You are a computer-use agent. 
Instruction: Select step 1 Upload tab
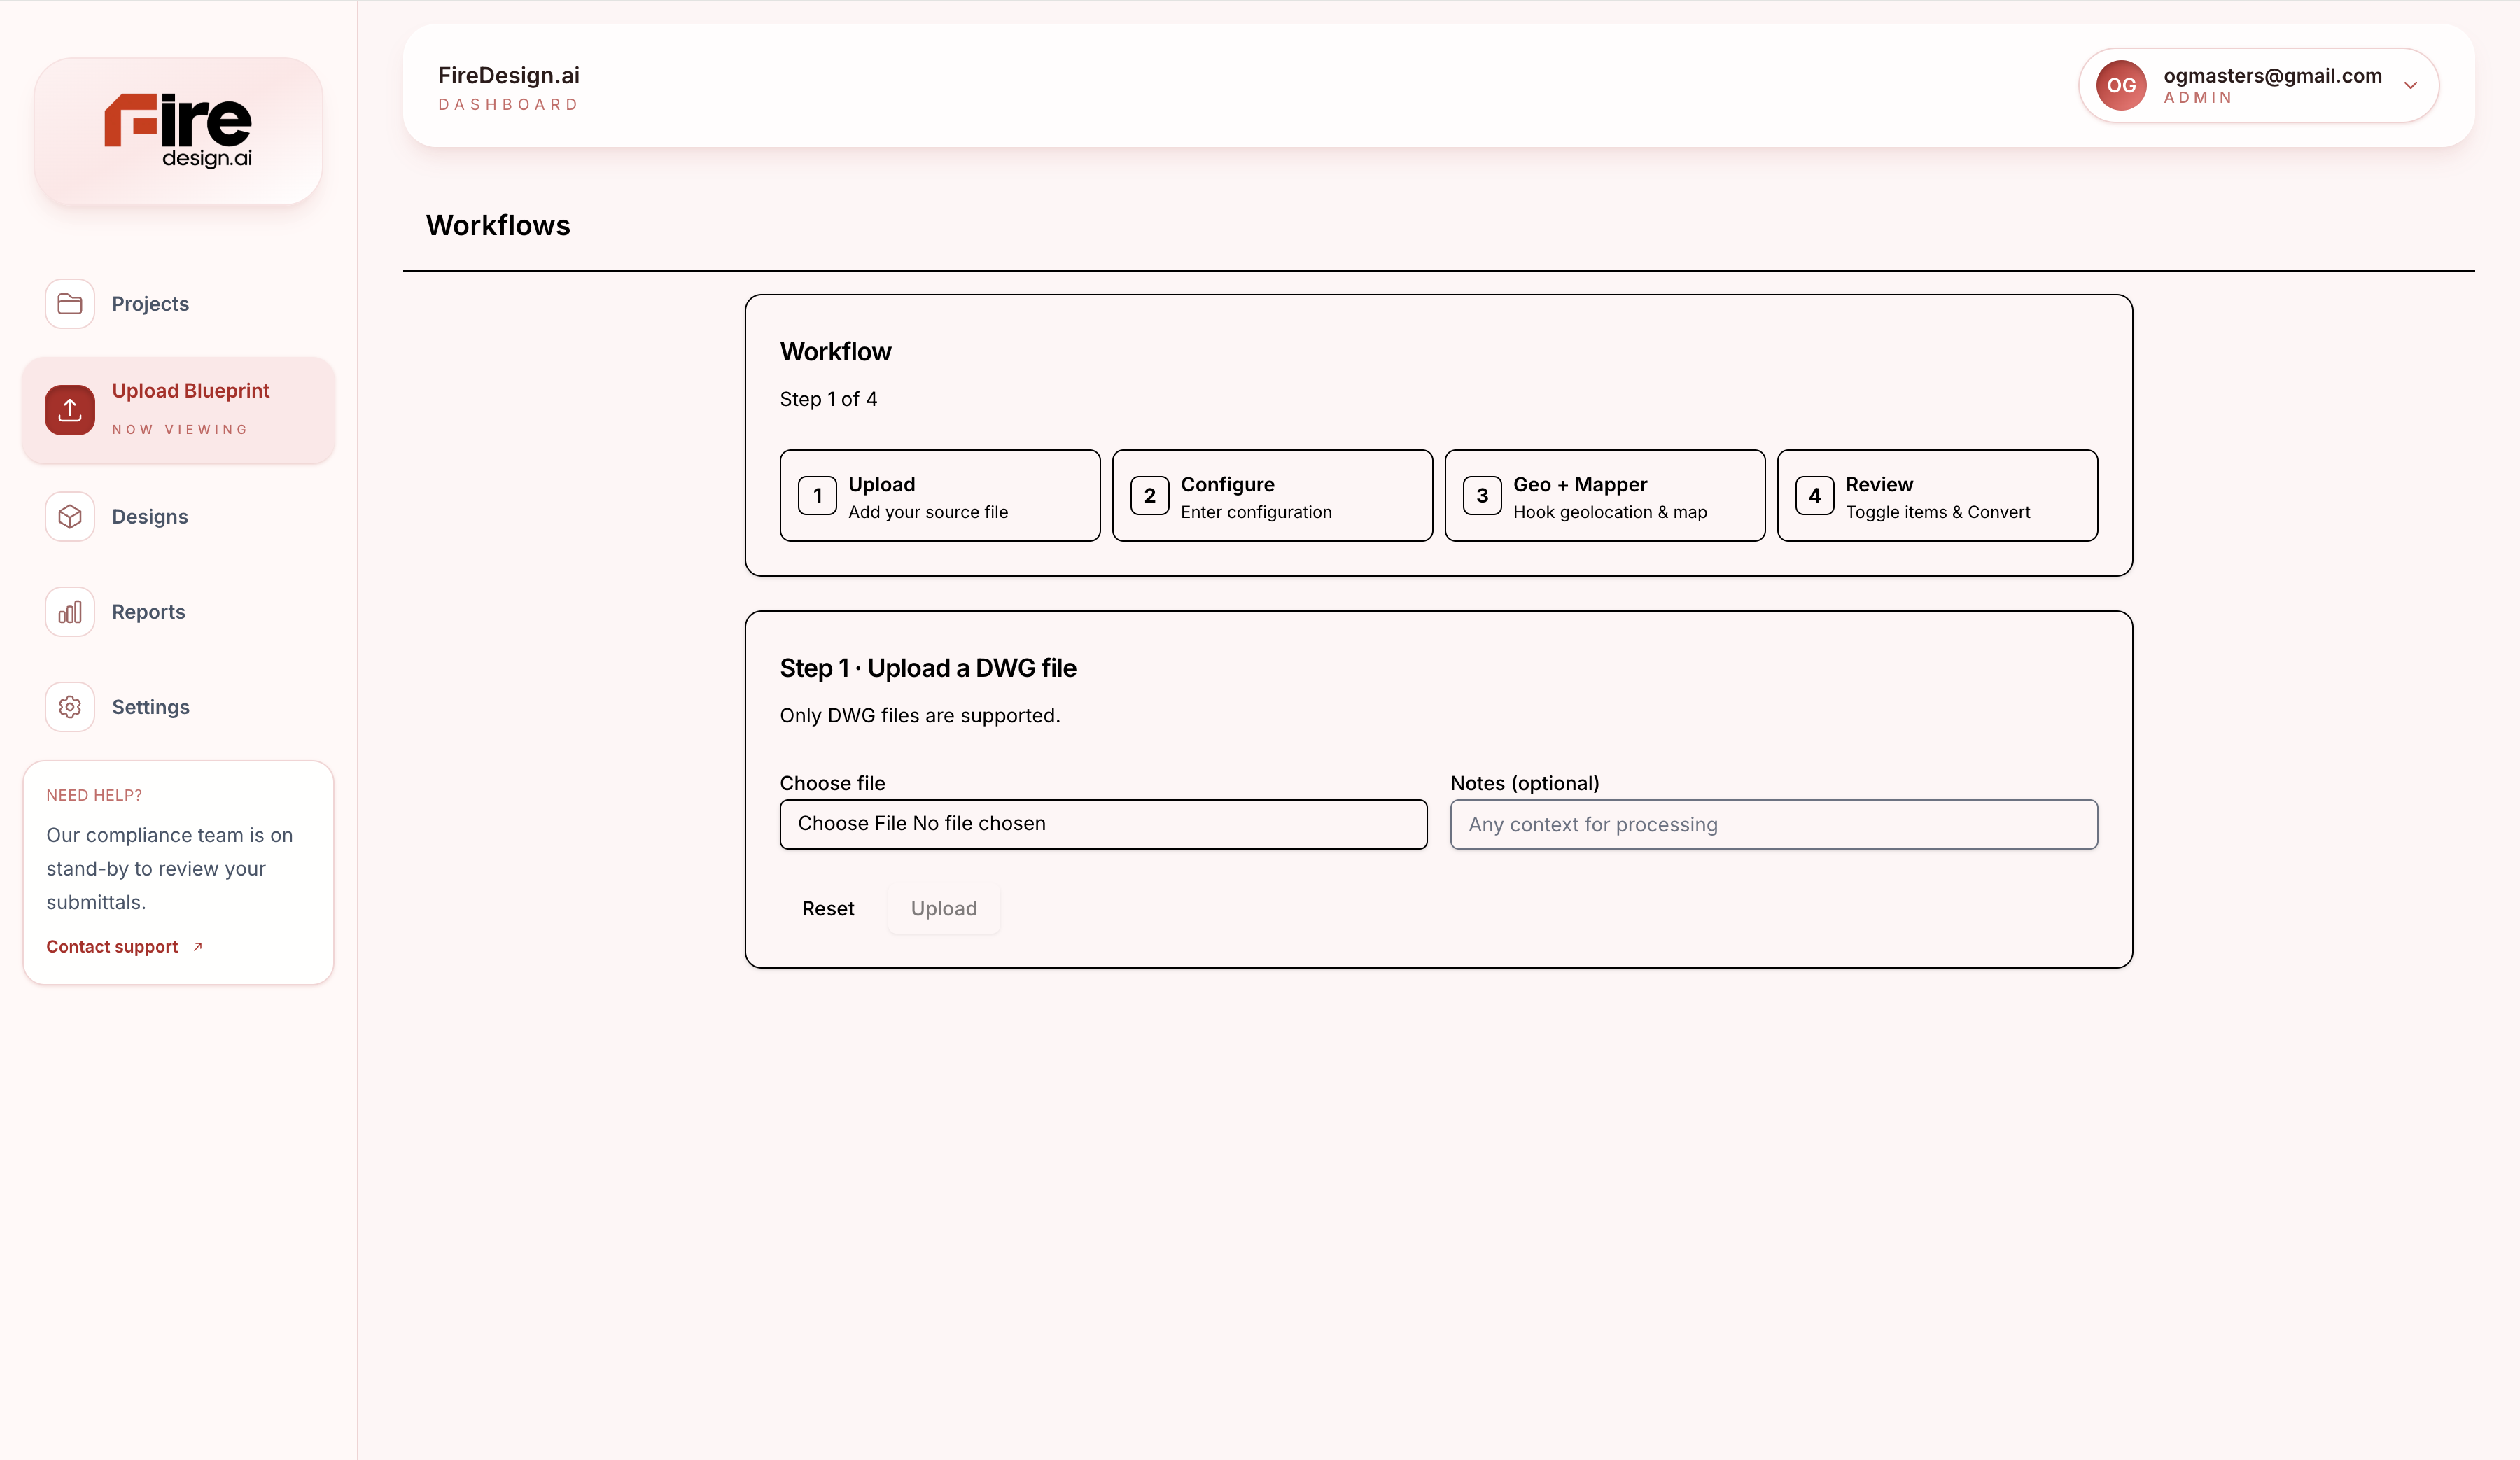tap(939, 496)
